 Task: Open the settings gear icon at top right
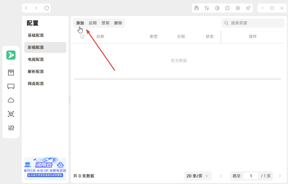(x=238, y=8)
